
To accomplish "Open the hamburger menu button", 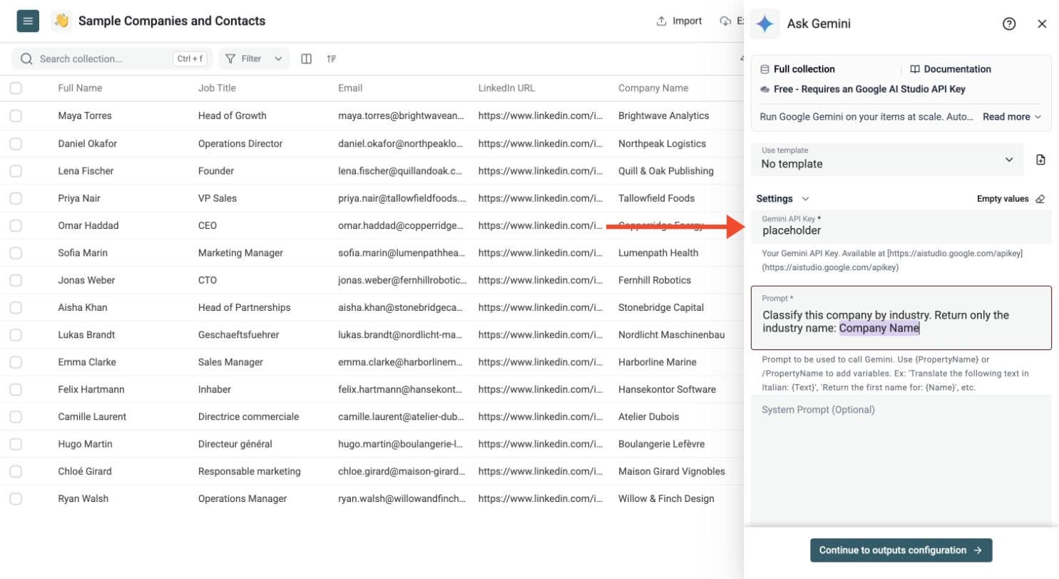I will (28, 21).
